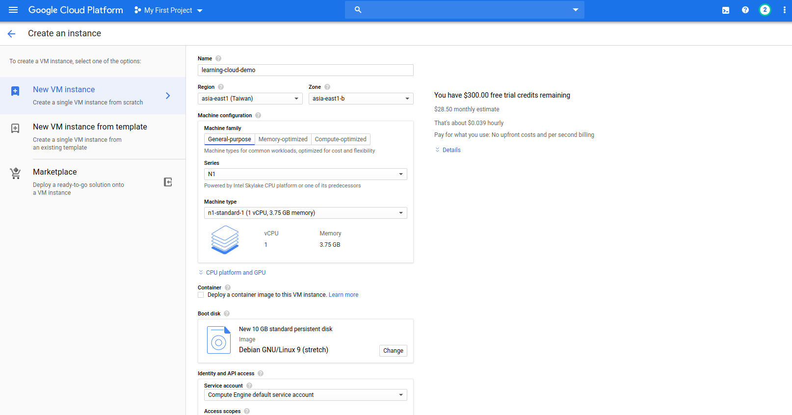Click the help icon next to Name

pos(218,58)
